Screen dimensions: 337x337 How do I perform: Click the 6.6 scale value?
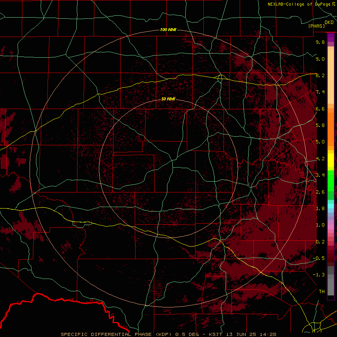coord(320,109)
